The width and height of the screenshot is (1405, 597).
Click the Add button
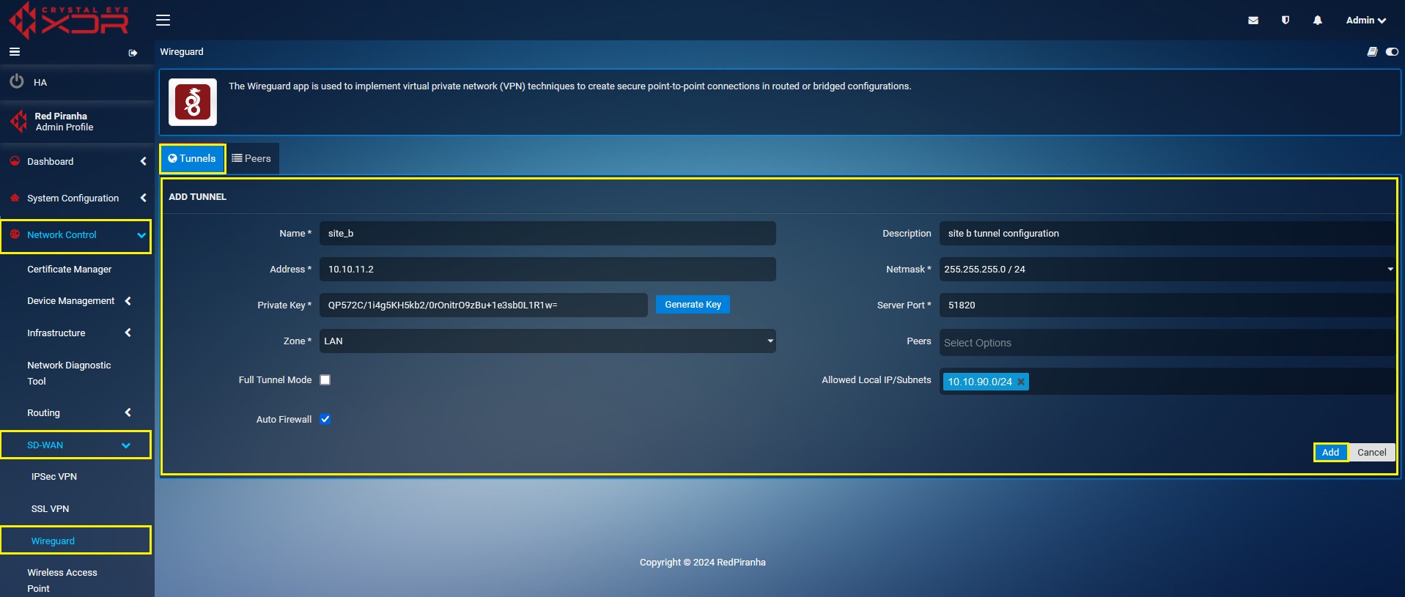coord(1330,453)
